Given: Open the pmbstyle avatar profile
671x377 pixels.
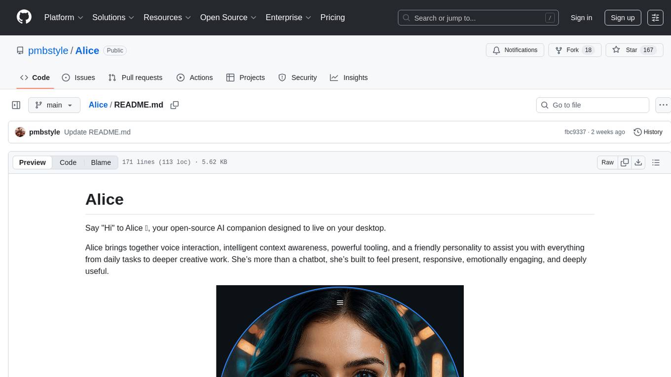Looking at the screenshot, I should tap(20, 132).
